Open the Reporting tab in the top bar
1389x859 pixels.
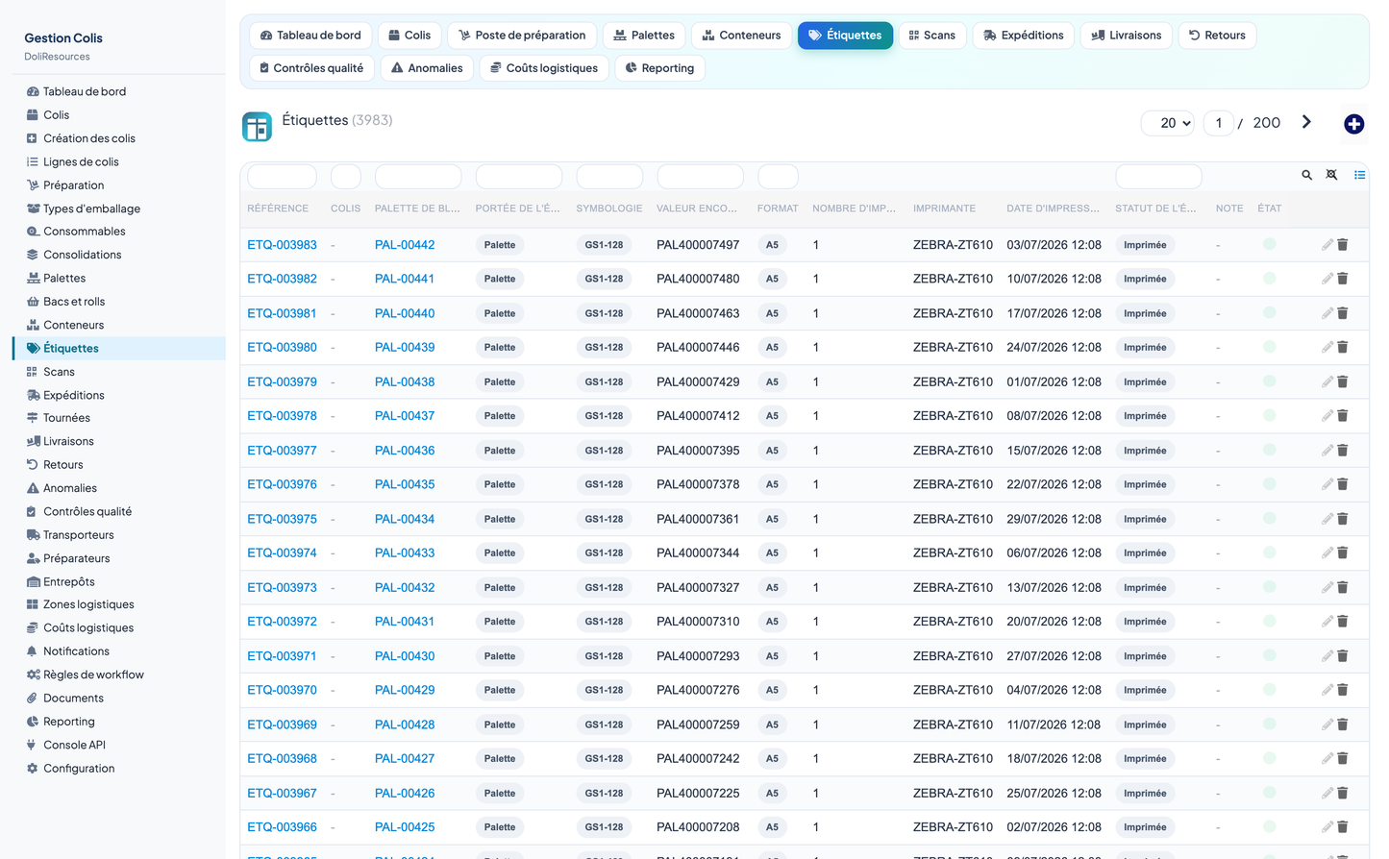click(x=659, y=68)
